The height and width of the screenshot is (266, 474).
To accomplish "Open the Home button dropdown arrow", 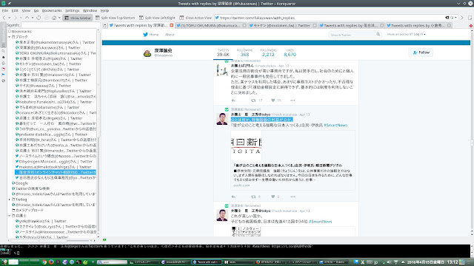I will [x=59, y=18].
